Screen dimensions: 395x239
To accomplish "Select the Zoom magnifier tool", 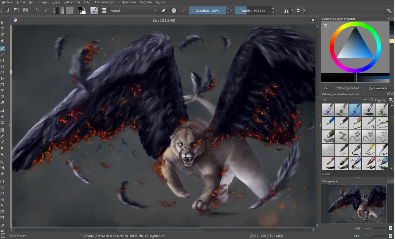I will point(2,225).
